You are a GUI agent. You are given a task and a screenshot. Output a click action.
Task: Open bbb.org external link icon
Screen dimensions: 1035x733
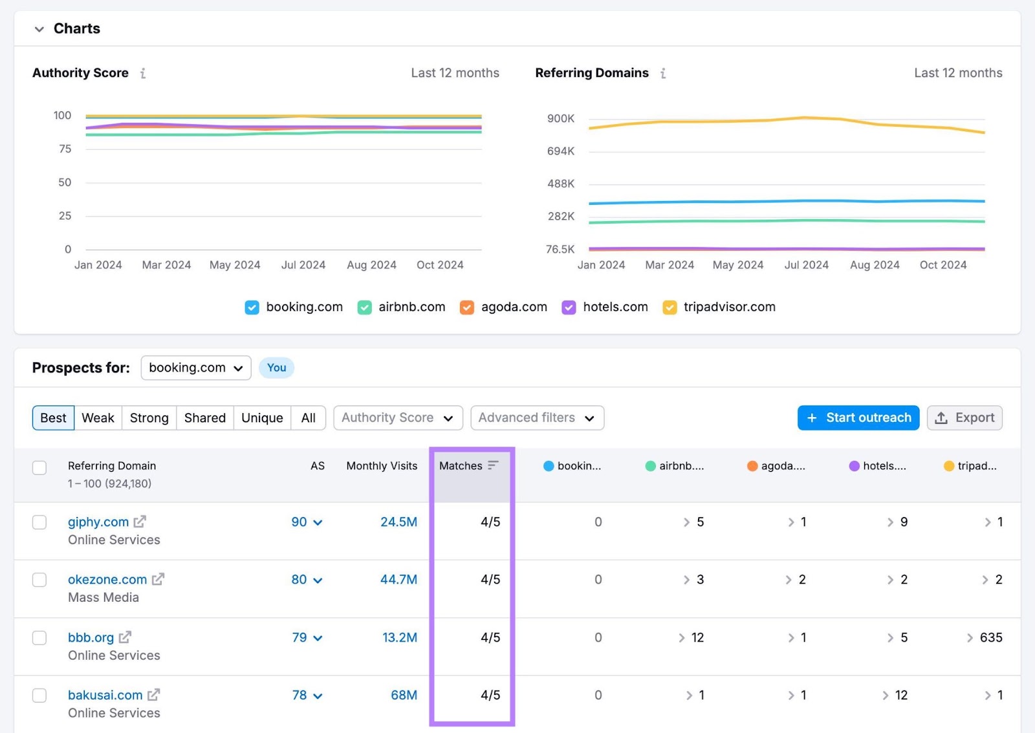coord(125,637)
